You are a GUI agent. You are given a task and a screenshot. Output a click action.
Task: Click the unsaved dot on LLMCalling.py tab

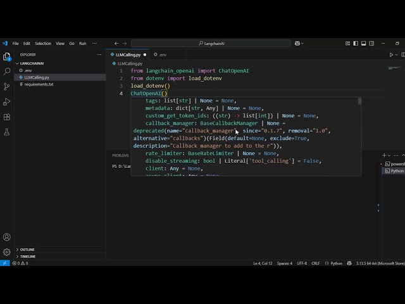click(x=145, y=55)
